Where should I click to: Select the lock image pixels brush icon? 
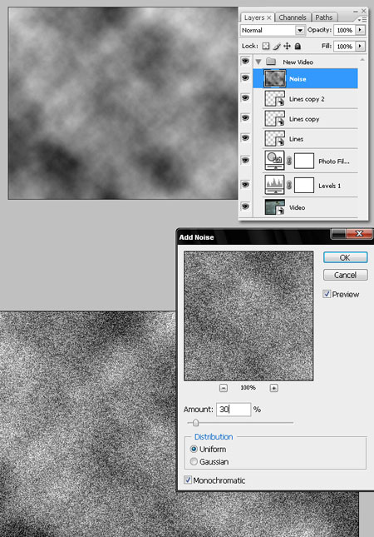coord(277,46)
